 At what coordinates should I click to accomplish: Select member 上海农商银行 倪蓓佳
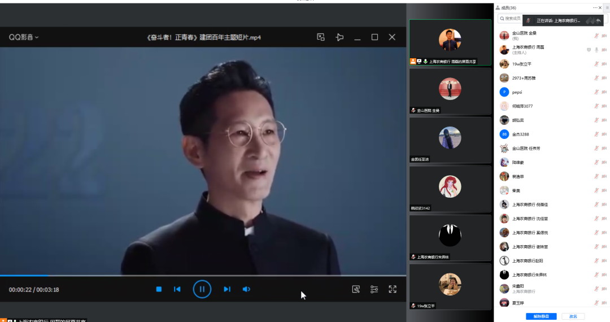552,204
